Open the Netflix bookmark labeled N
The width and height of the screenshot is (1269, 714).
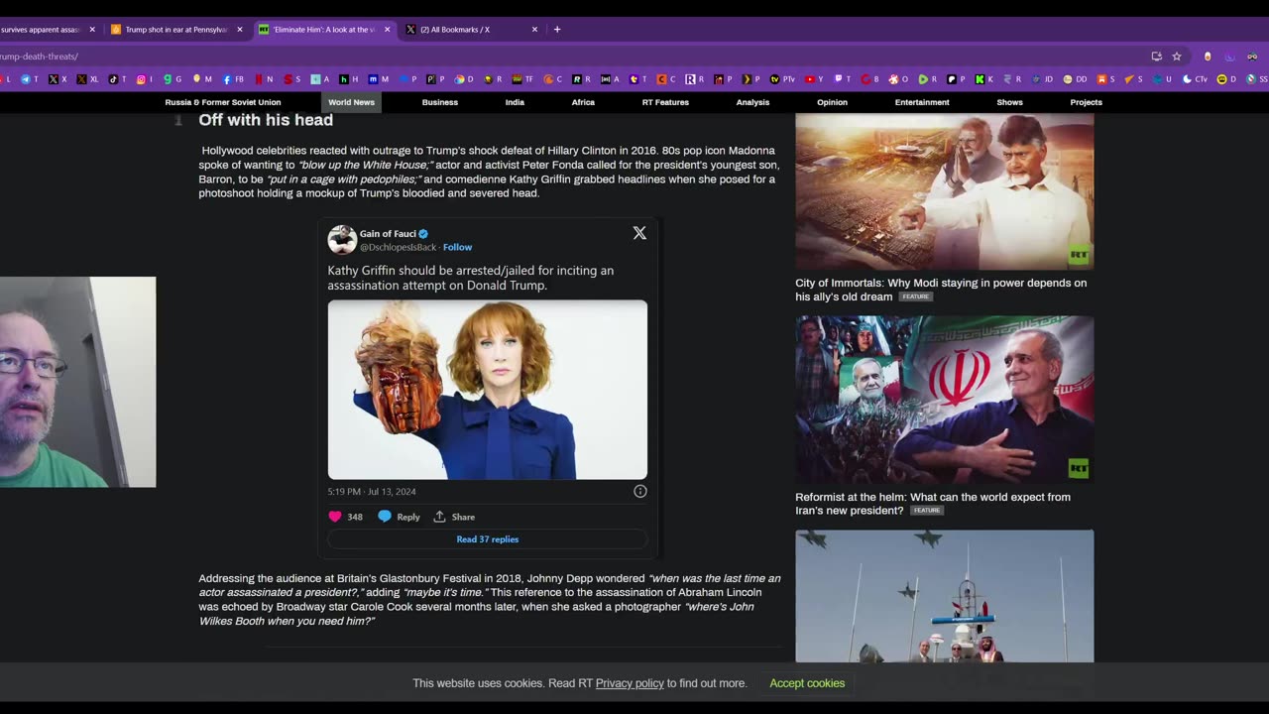pyautogui.click(x=264, y=79)
